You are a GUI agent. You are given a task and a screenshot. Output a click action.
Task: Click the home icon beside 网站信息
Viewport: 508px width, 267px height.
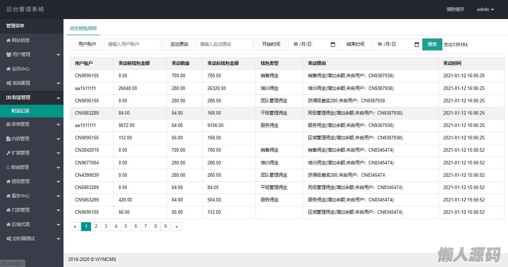[8, 40]
